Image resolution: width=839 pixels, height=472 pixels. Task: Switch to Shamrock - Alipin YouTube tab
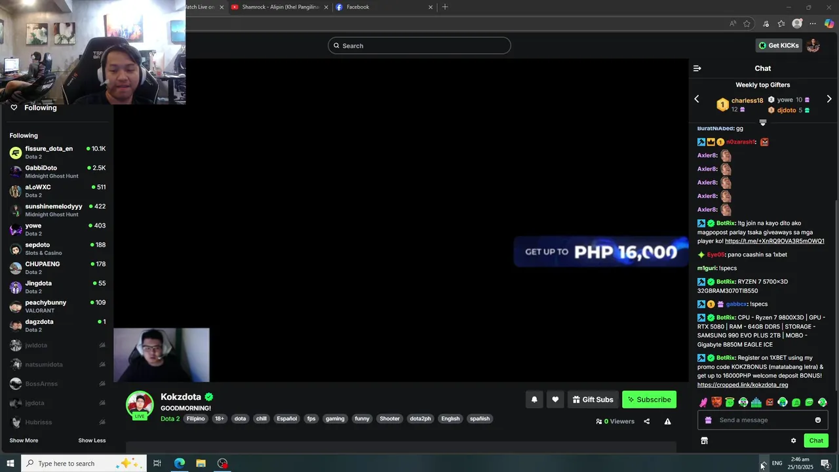(x=281, y=7)
